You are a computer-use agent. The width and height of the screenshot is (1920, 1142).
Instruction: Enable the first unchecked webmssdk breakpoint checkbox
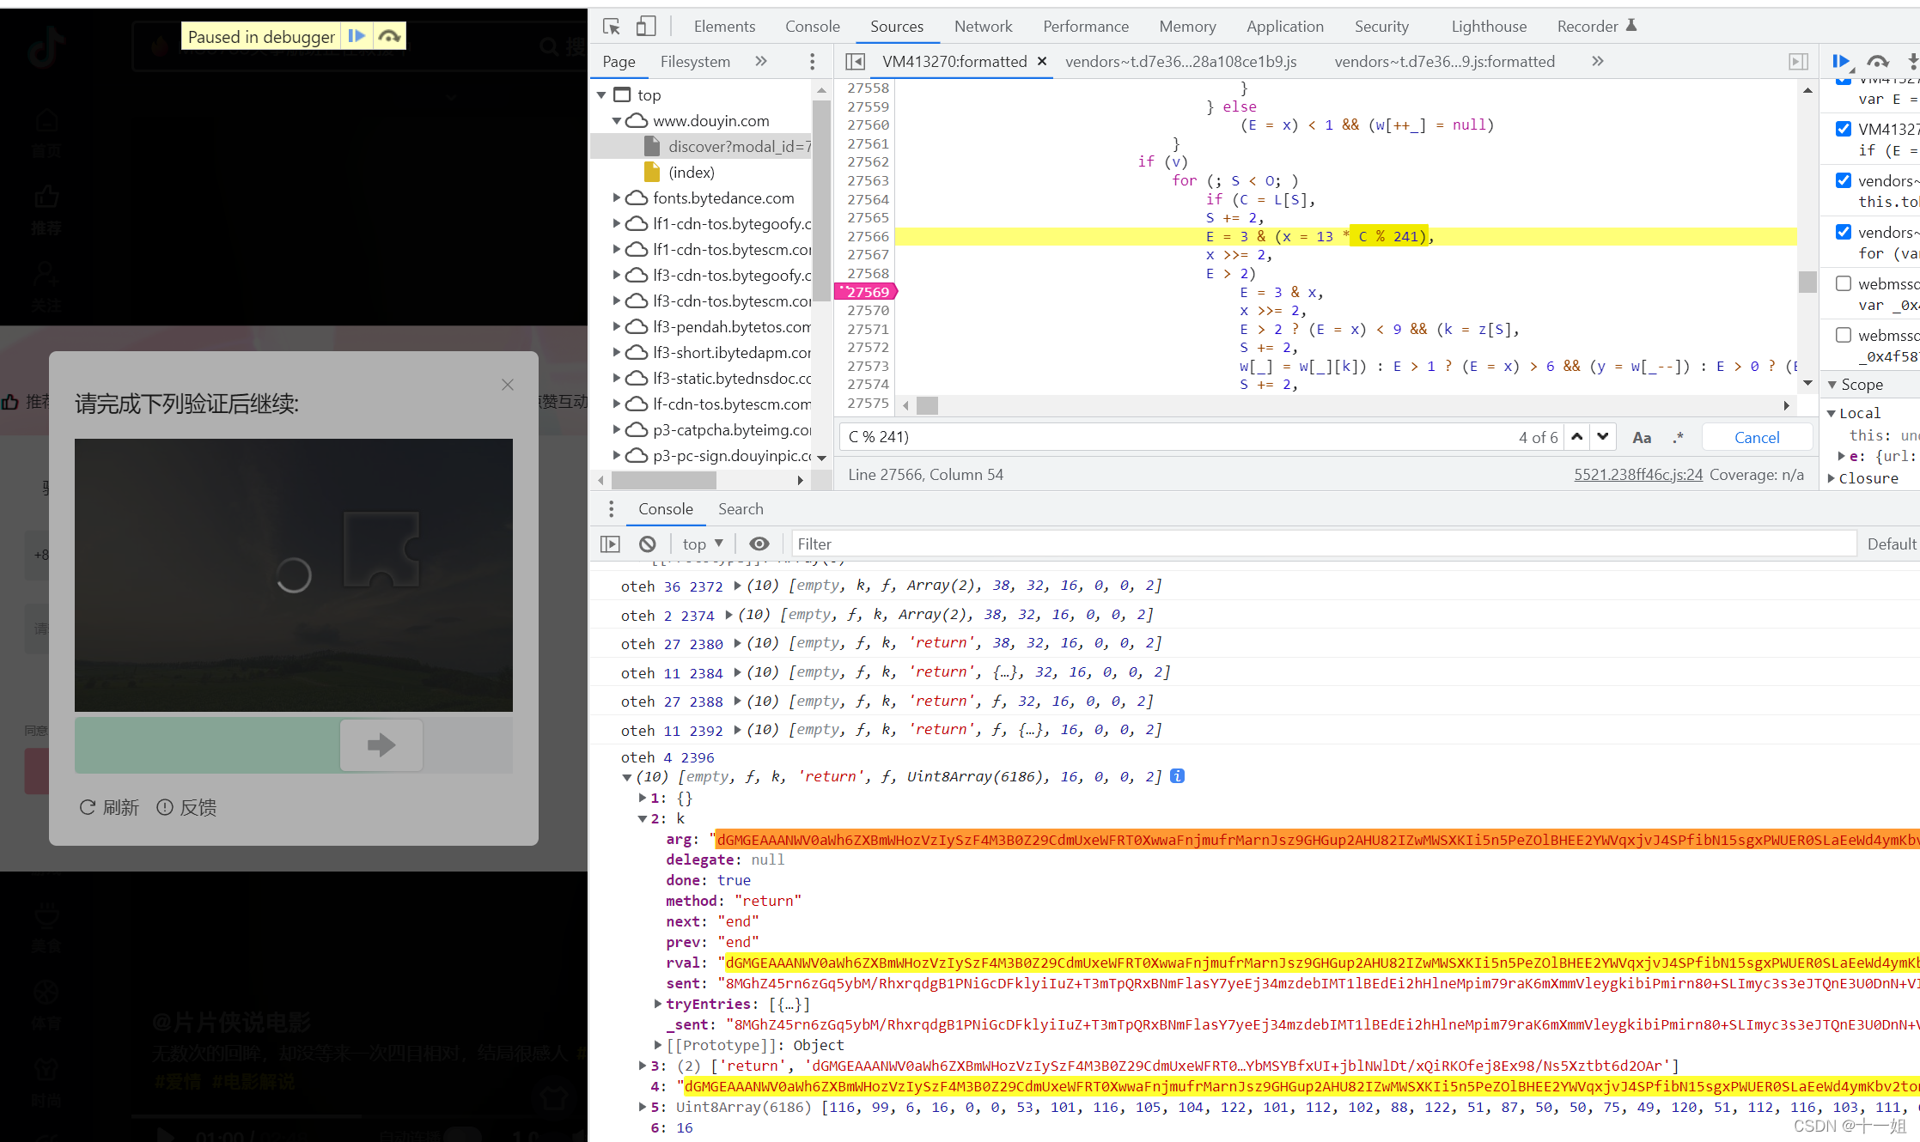click(x=1844, y=283)
